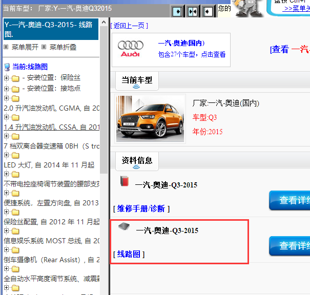The width and height of the screenshot is (310, 295).
Task: Click the 年份:2015 text
Action: tap(208, 132)
